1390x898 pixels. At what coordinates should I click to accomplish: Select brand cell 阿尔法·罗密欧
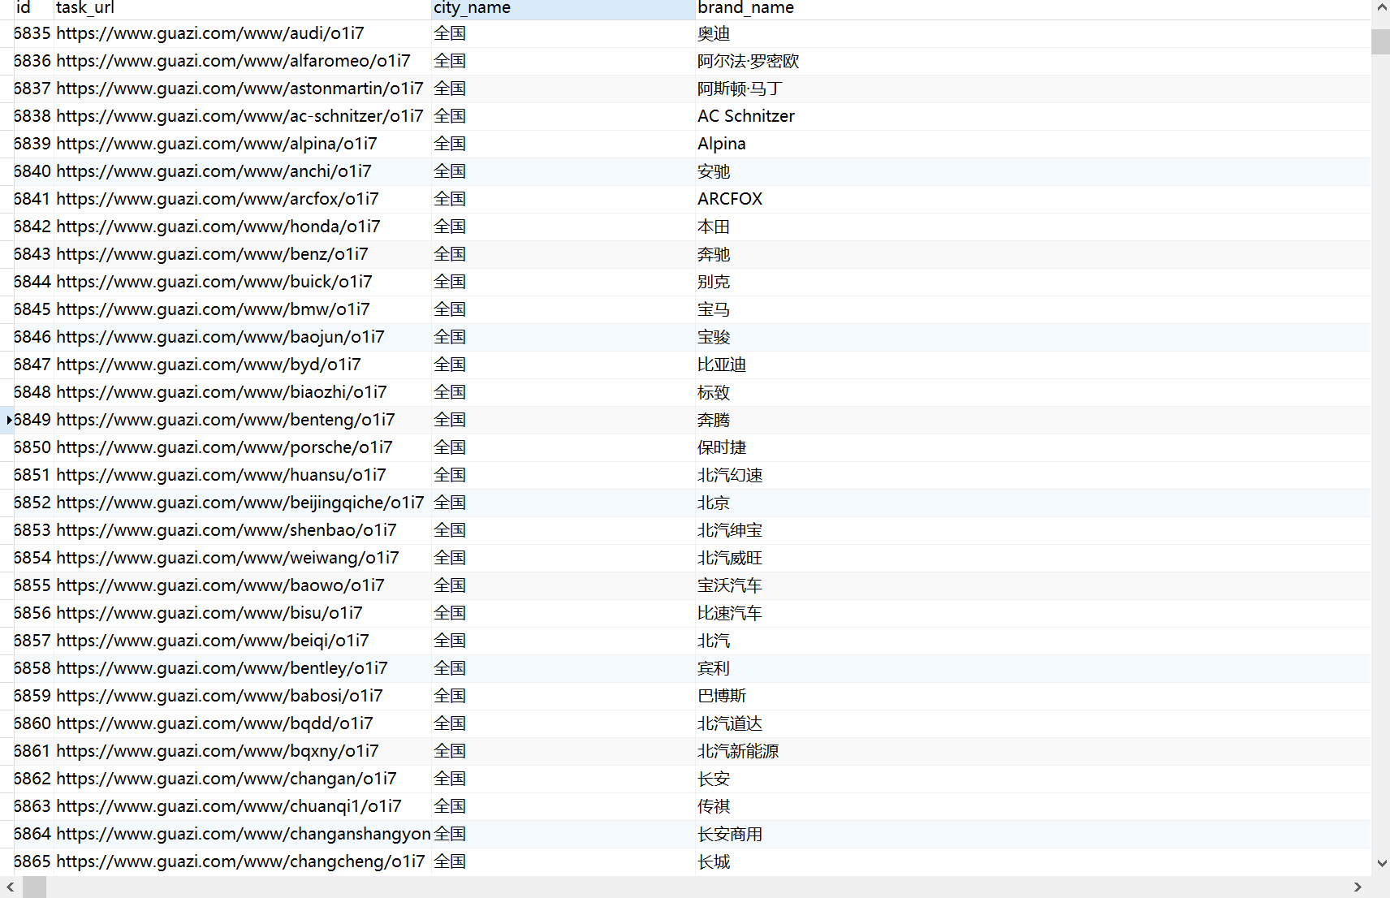(1033, 61)
